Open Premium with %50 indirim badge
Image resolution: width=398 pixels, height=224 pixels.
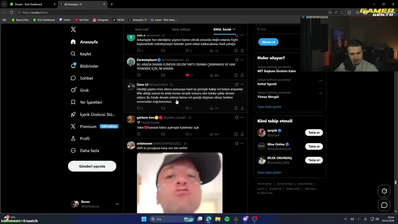94,126
